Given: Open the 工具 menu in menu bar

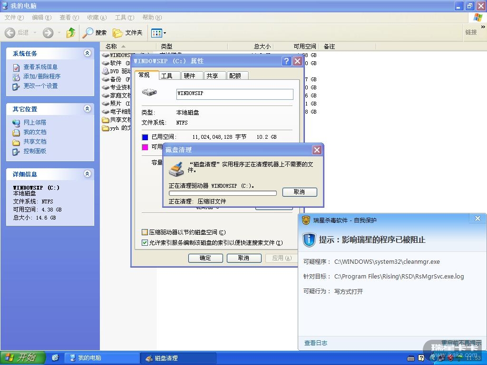Looking at the screenshot, I should [125, 18].
